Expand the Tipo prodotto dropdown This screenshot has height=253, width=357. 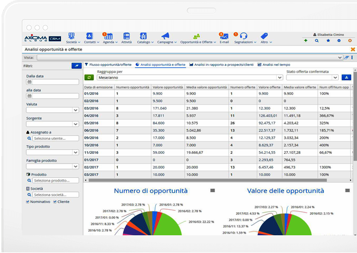(52, 152)
